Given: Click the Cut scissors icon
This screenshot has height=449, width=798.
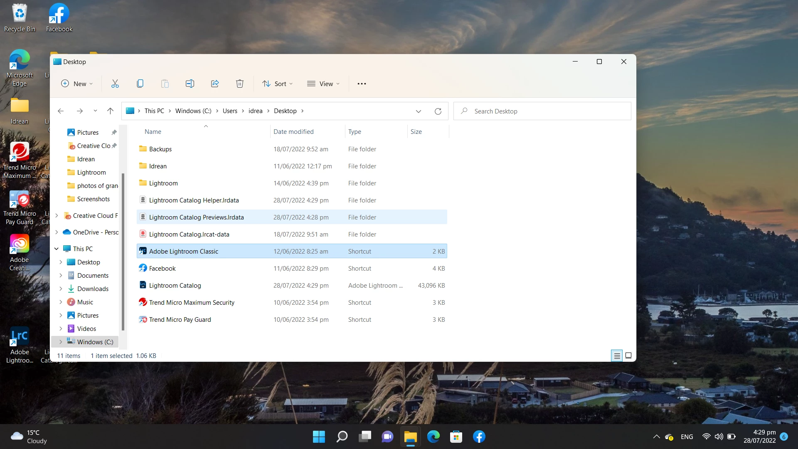Looking at the screenshot, I should pos(115,84).
